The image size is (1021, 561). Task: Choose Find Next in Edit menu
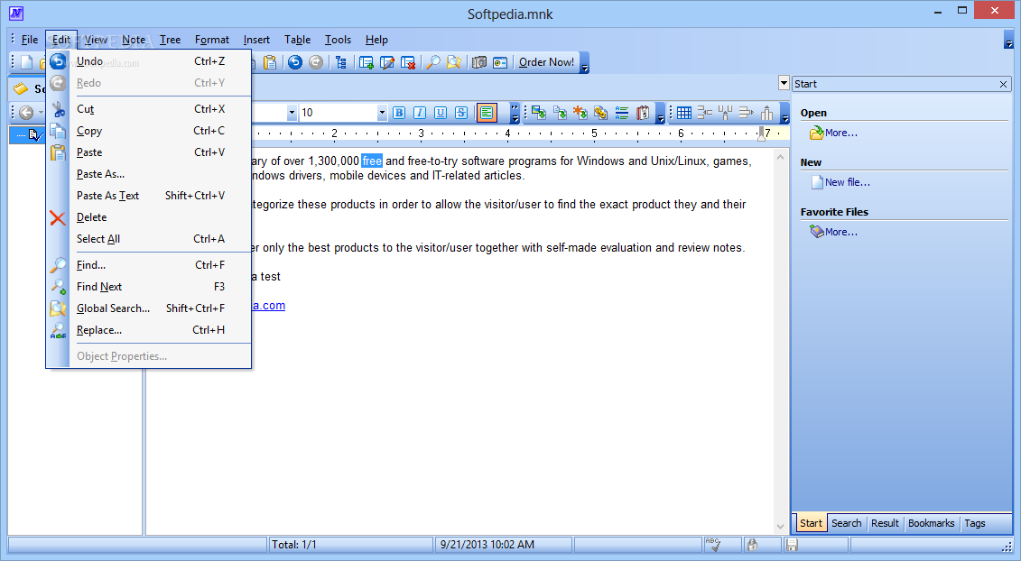[x=148, y=287]
